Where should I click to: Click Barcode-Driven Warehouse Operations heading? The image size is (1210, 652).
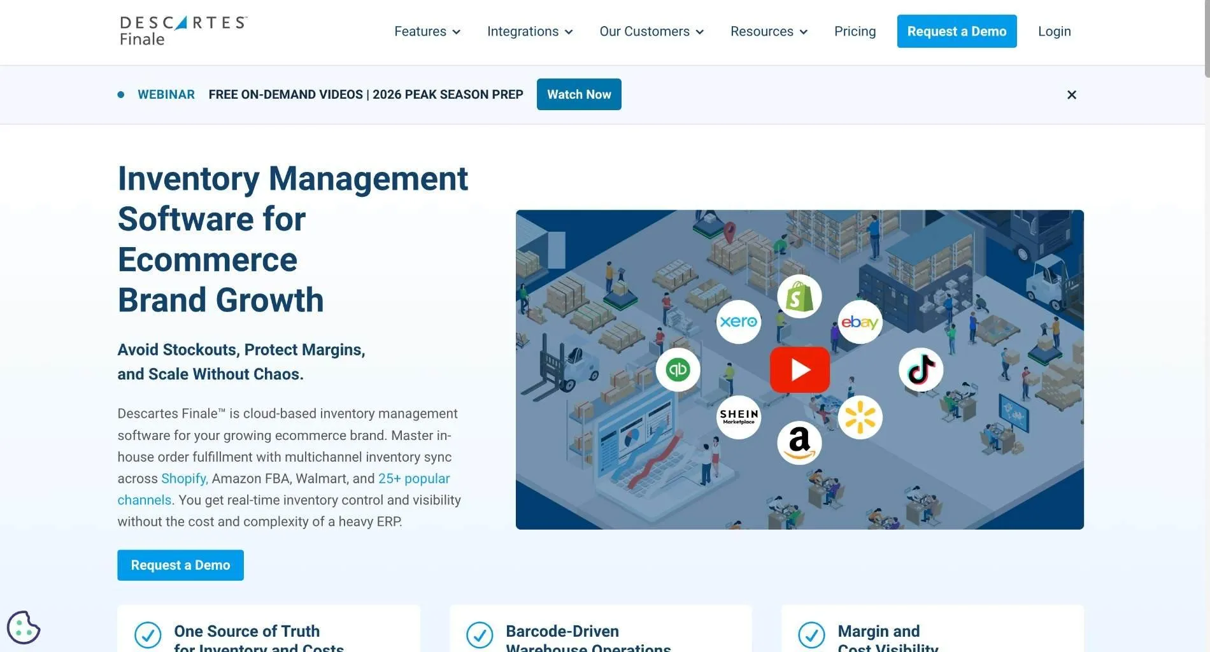(588, 639)
